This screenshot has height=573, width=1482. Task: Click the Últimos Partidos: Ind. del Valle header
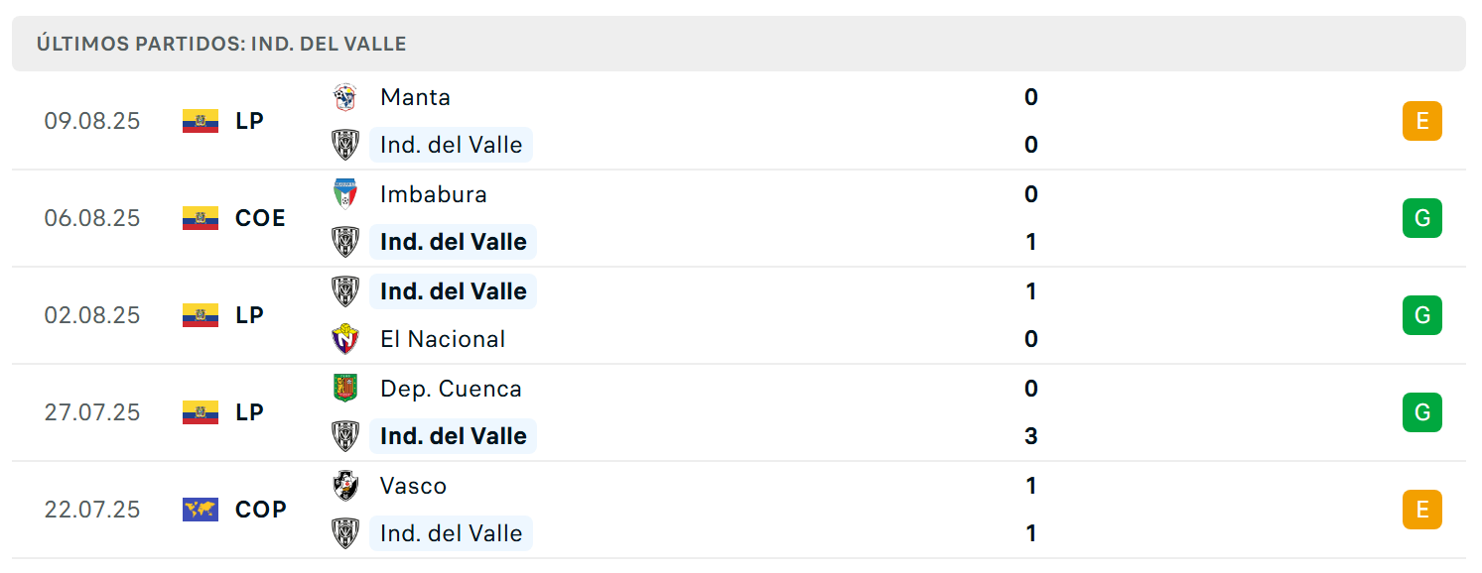point(221,44)
